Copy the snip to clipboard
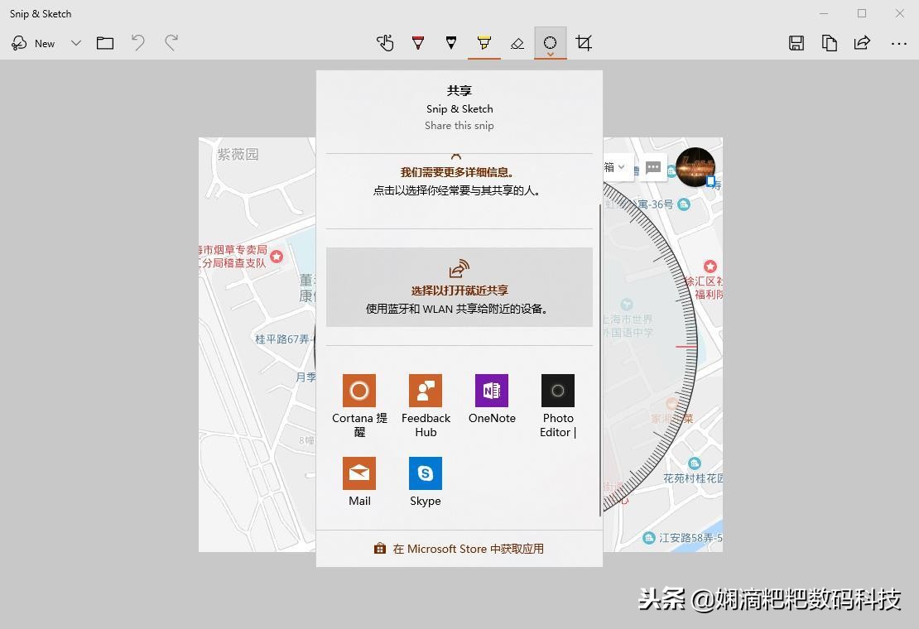This screenshot has height=629, width=919. click(830, 43)
